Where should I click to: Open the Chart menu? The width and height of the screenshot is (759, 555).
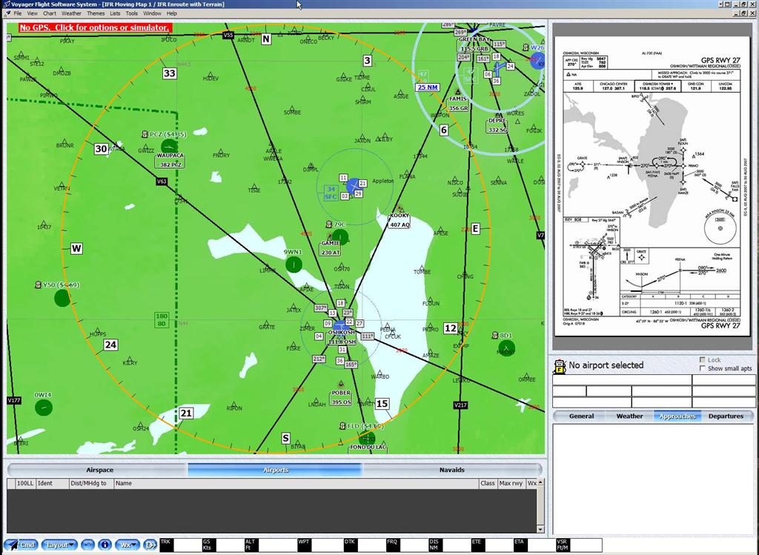pos(50,13)
